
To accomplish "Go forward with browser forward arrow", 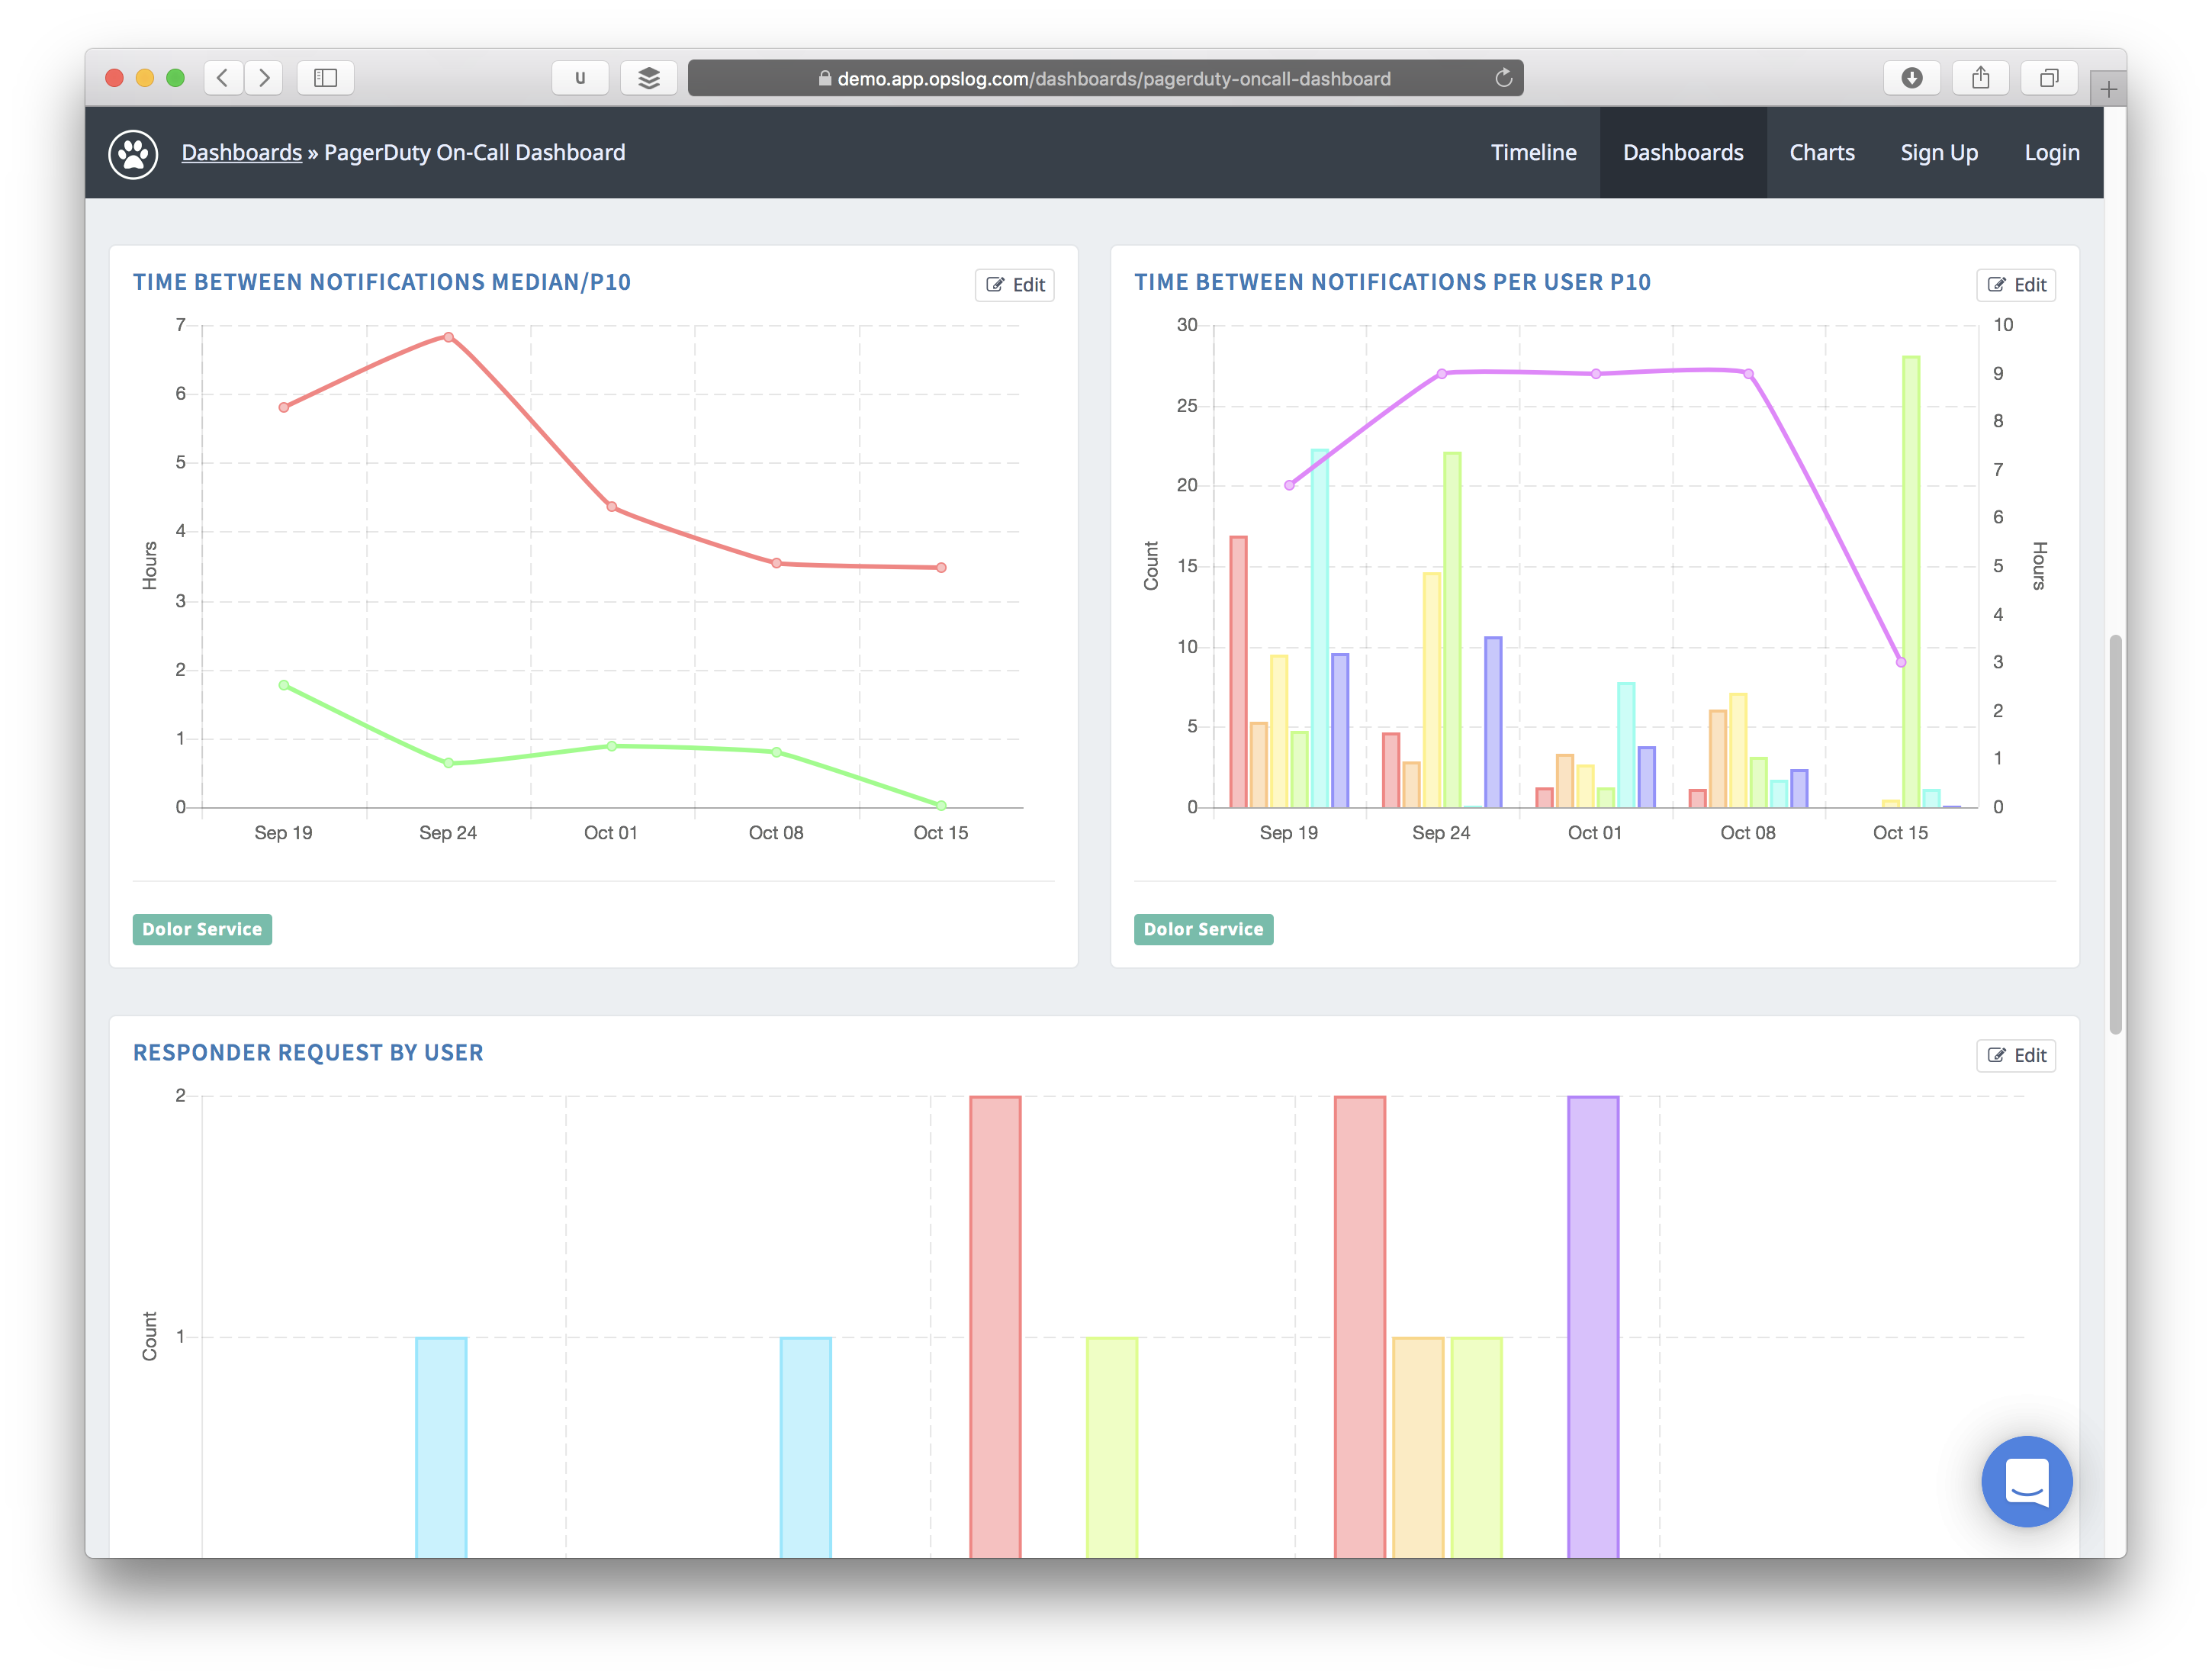I will (x=264, y=78).
